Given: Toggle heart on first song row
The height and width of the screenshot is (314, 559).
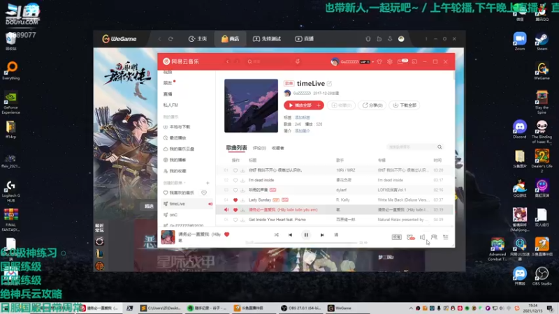Looking at the screenshot, I should click(235, 170).
